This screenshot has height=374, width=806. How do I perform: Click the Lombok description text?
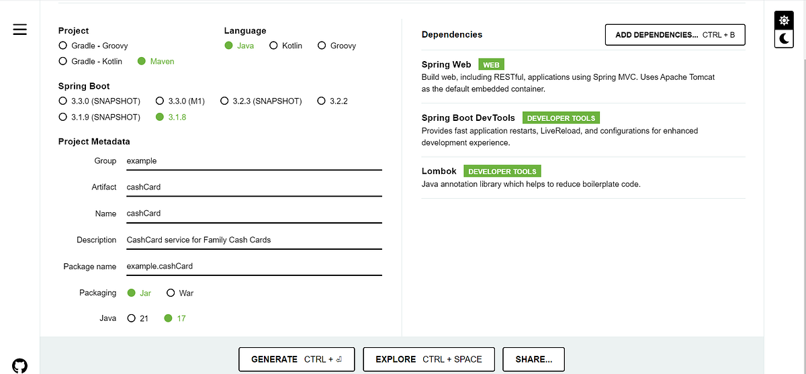(531, 184)
